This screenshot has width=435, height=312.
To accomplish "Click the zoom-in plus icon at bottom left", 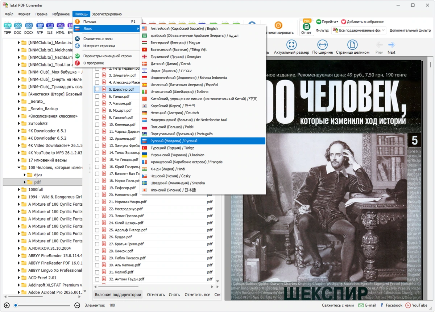I will tap(7, 305).
